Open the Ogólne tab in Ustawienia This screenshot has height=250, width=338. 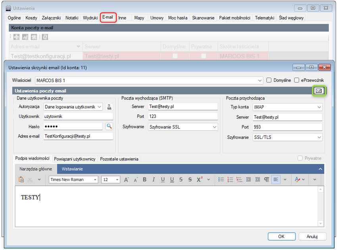[14, 18]
